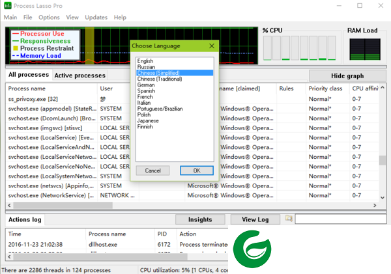Sort by the Process name column header

[51, 89]
